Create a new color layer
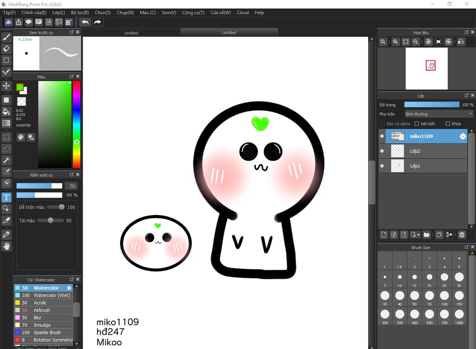The image size is (476, 349). click(x=383, y=235)
